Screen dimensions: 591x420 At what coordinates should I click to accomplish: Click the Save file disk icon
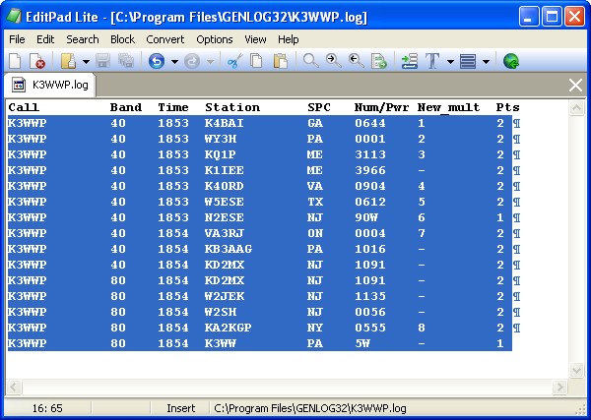(x=102, y=61)
